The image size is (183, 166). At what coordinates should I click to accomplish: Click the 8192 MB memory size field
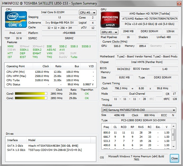124,77
